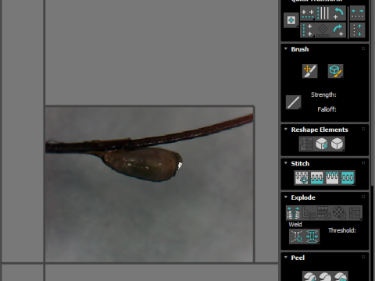The image size is (375, 281).
Task: Collapse the Brush rollout
Action: 286,49
